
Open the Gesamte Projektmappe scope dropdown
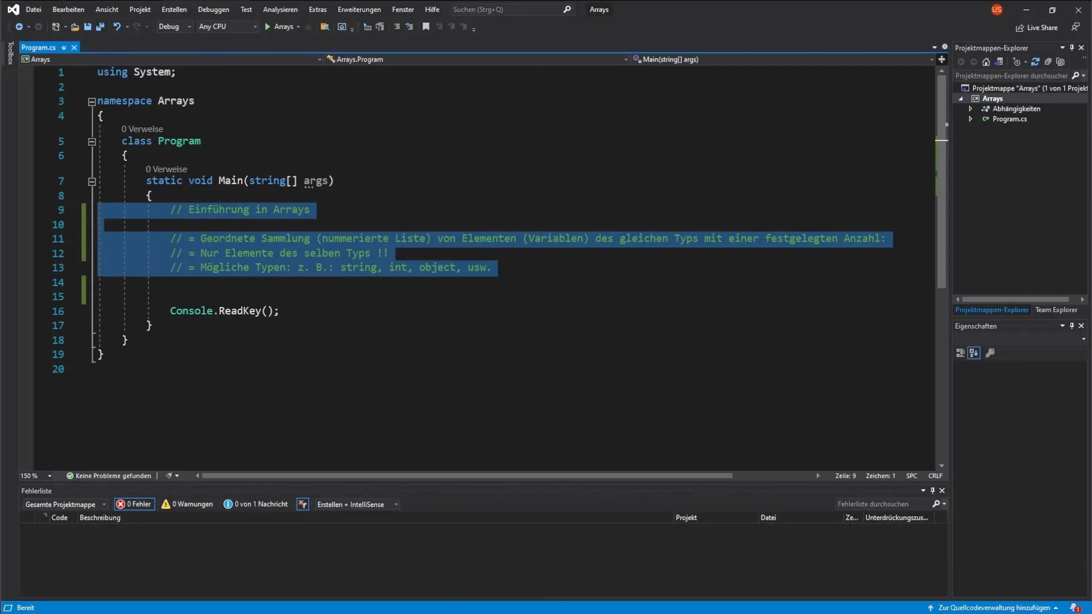pos(65,505)
